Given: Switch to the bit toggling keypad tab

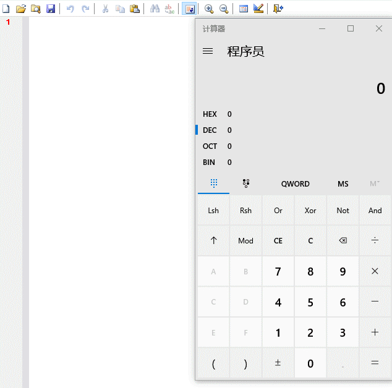Looking at the screenshot, I should (245, 183).
